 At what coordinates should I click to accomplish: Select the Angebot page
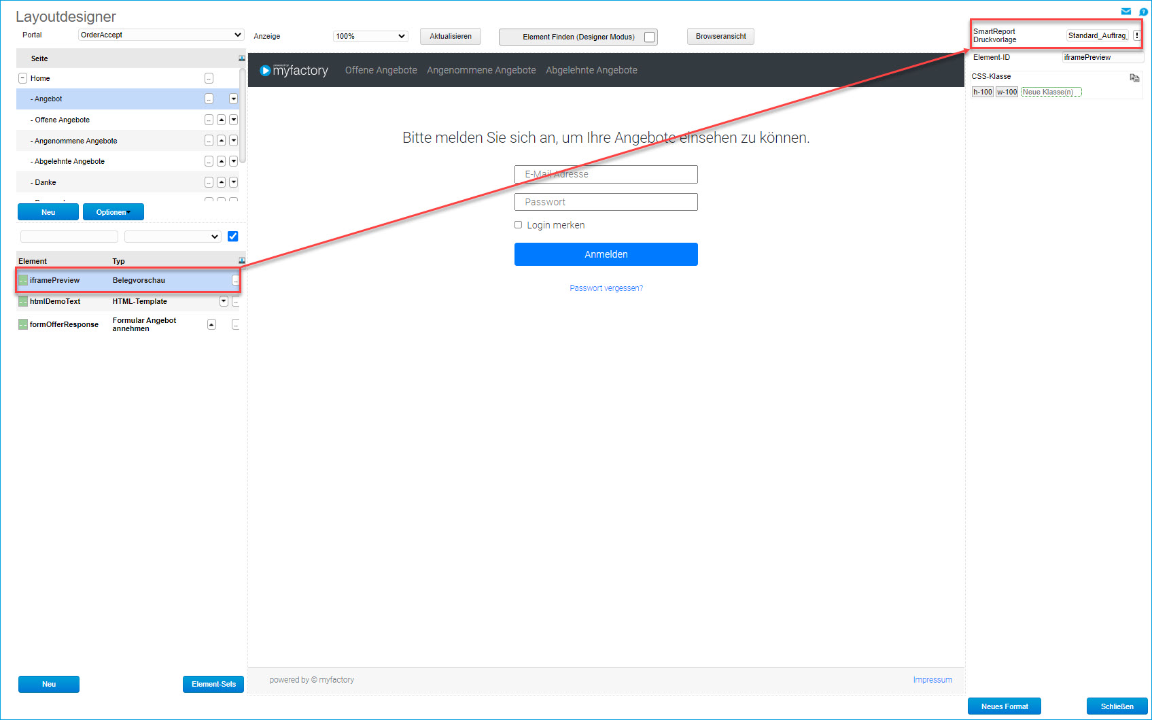point(48,99)
